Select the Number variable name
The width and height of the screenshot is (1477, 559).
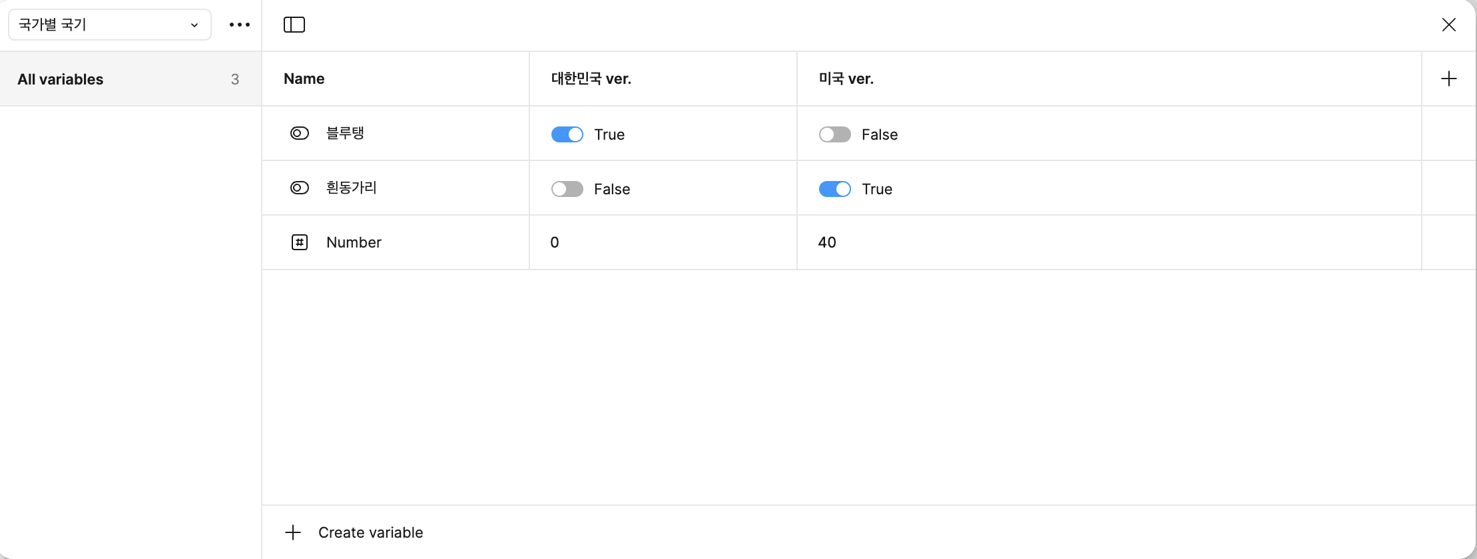click(x=354, y=242)
